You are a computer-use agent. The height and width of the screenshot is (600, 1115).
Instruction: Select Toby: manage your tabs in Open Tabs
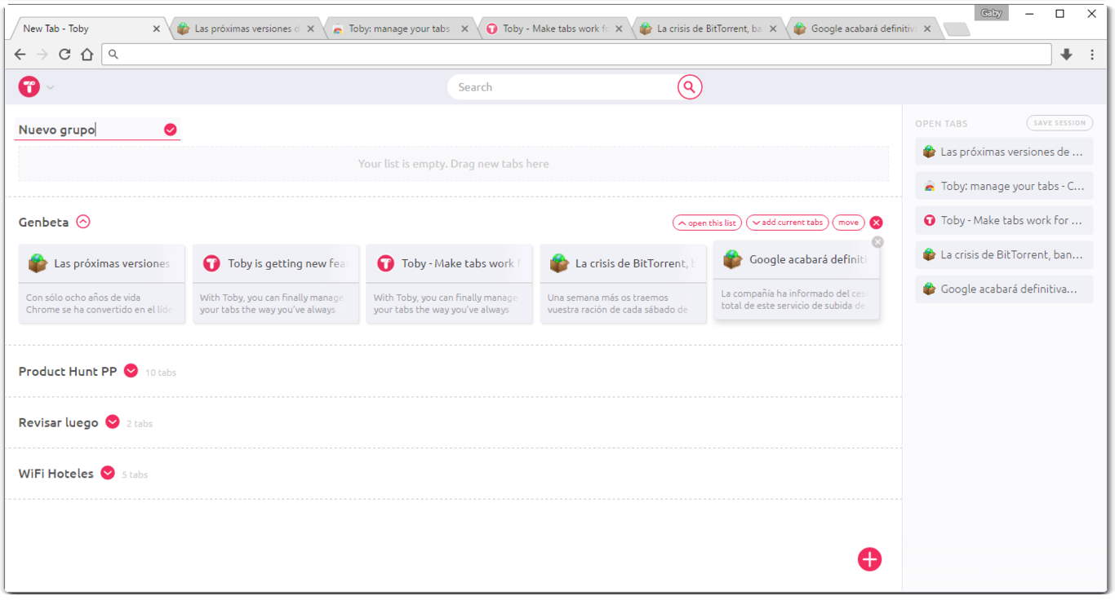(1004, 186)
